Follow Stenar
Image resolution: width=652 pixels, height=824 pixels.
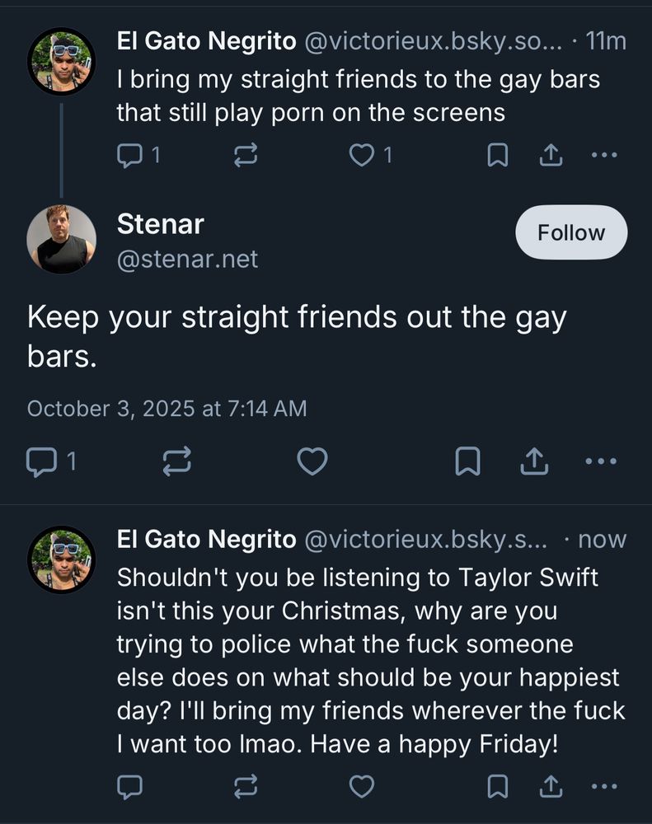(x=571, y=233)
